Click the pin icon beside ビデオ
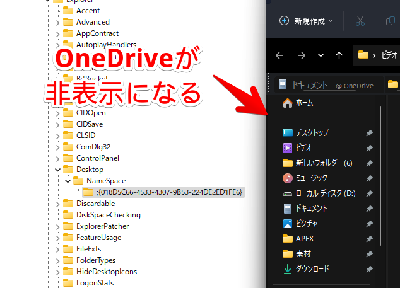400x288 pixels. pyautogui.click(x=369, y=148)
